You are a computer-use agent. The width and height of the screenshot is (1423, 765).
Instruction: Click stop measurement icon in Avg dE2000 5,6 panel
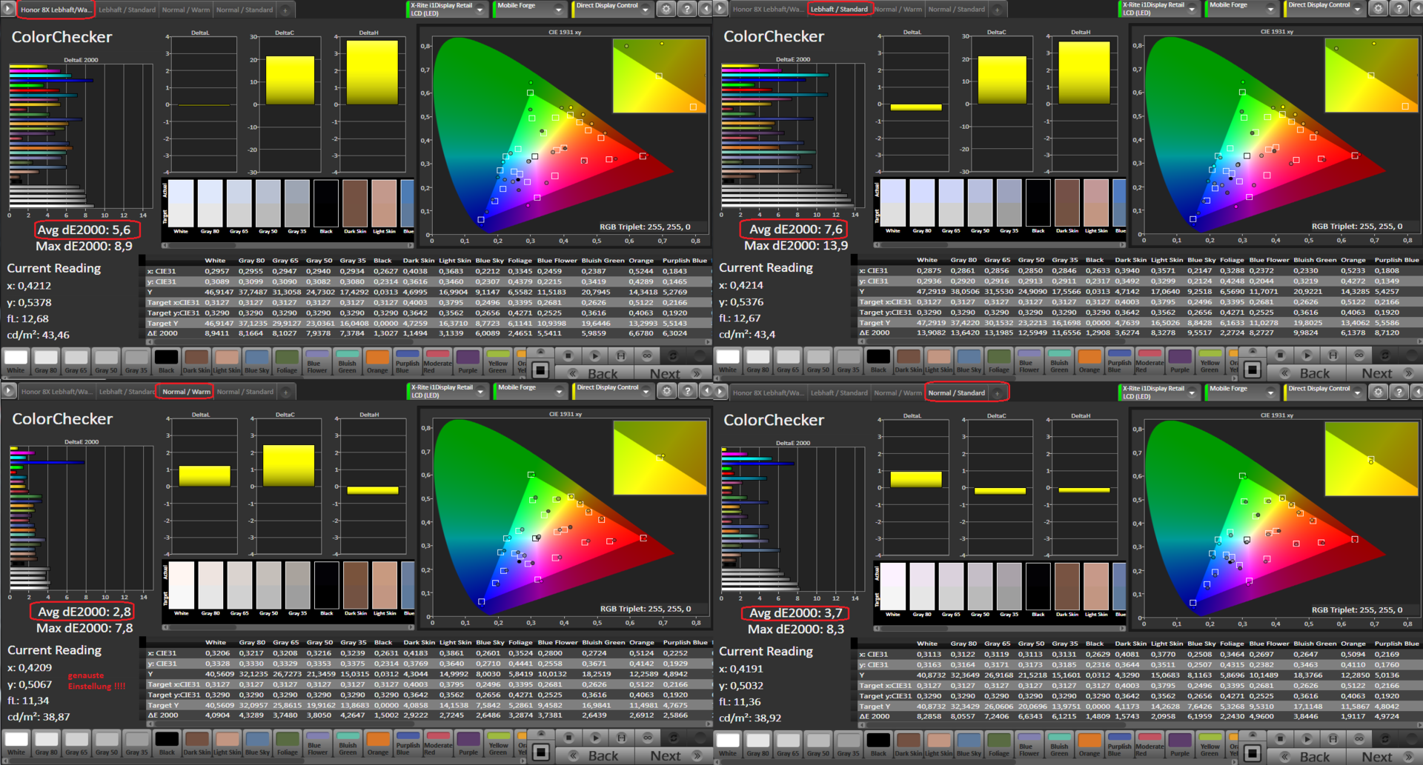click(x=568, y=355)
